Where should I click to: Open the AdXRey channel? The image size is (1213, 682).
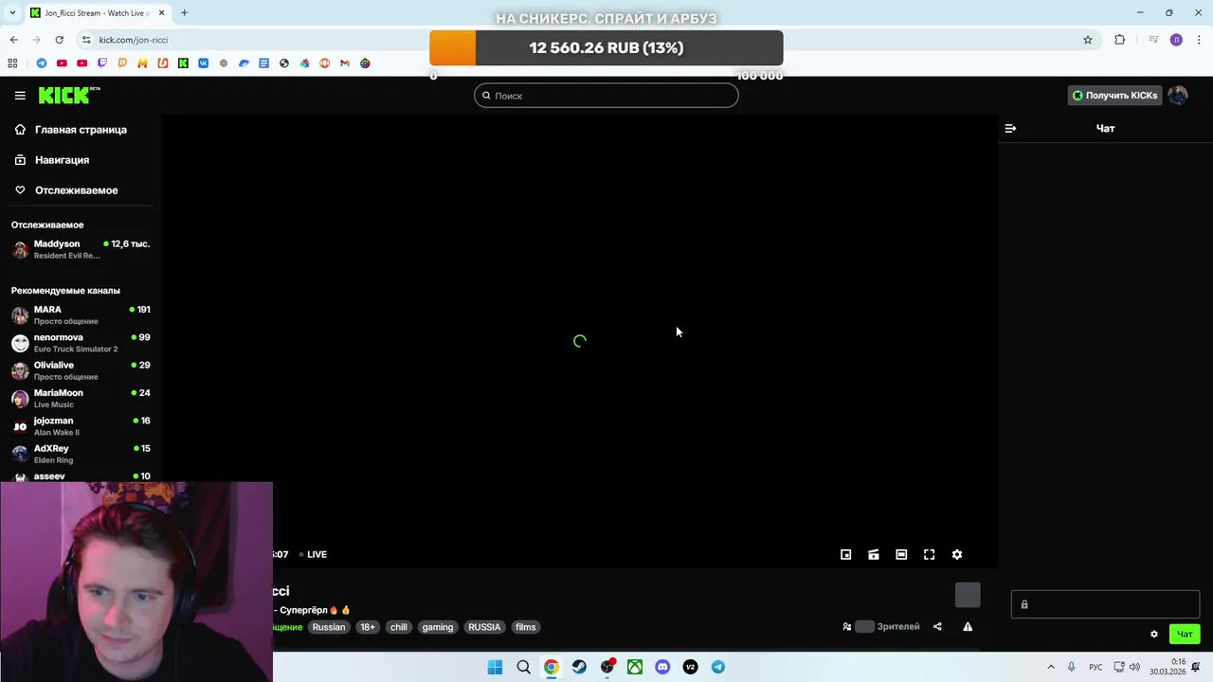tap(81, 454)
